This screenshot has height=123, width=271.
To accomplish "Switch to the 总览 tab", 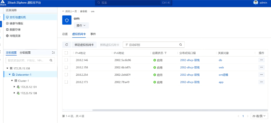I will [65, 34].
